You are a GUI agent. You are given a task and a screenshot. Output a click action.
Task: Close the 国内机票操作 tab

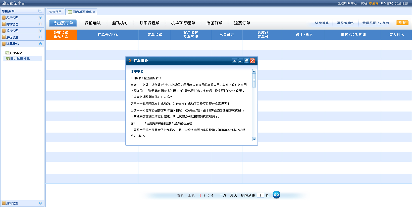(94, 12)
